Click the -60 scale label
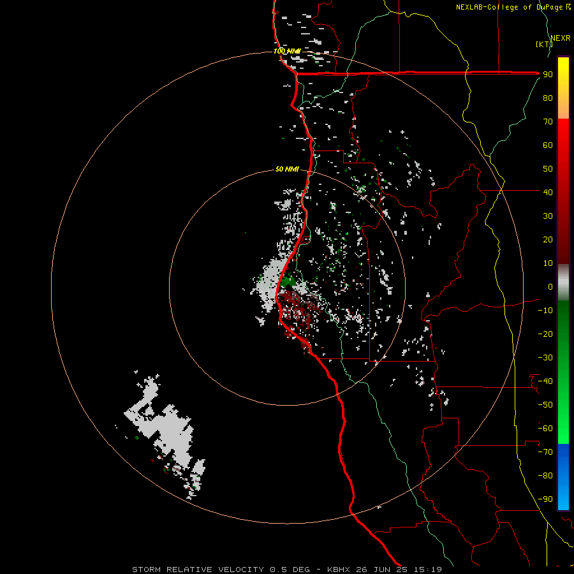Screen dimensions: 574x574 coord(545,429)
